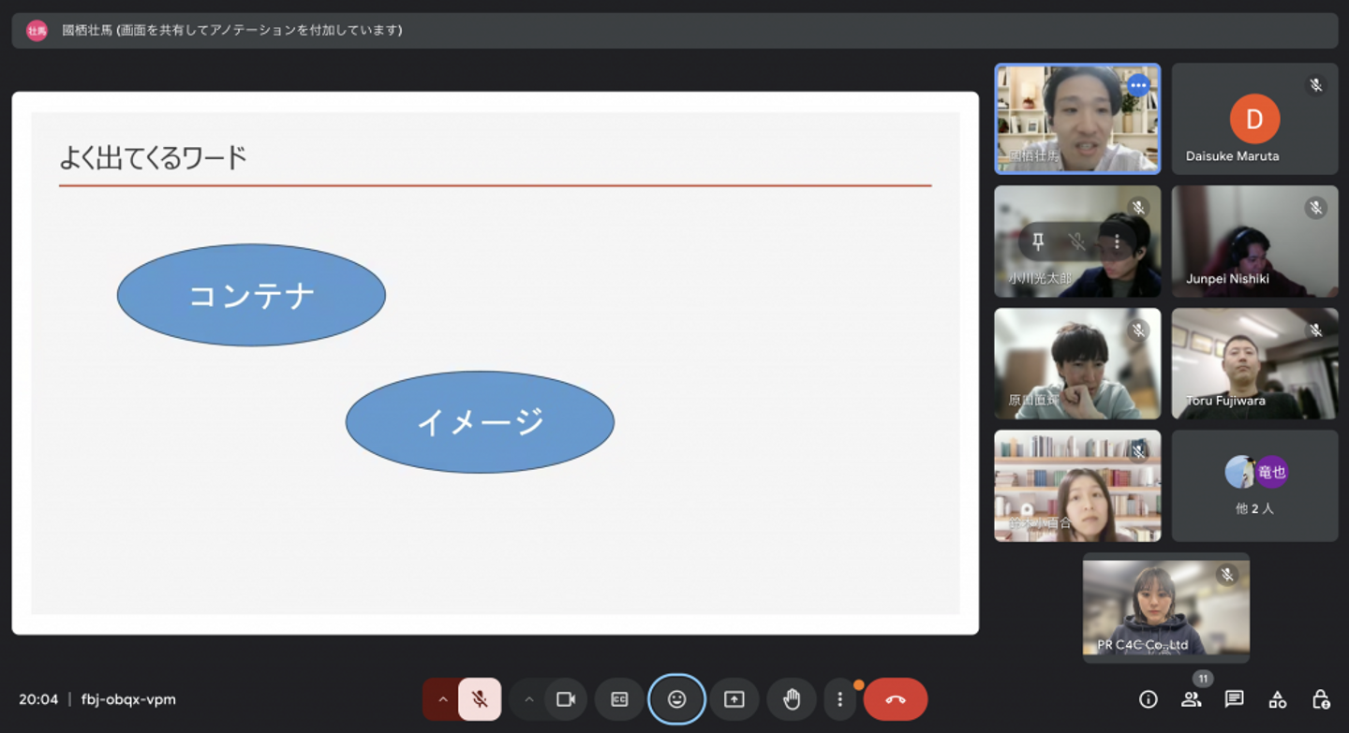1349x733 pixels.
Task: Open the activities panel
Action: [1277, 699]
